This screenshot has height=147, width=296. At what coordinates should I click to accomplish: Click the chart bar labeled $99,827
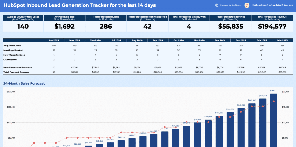pos(197,135)
